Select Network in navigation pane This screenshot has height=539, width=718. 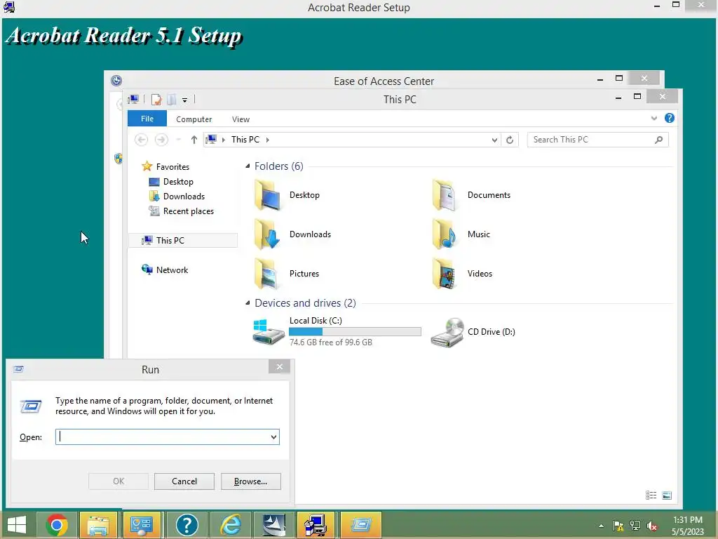(165, 270)
